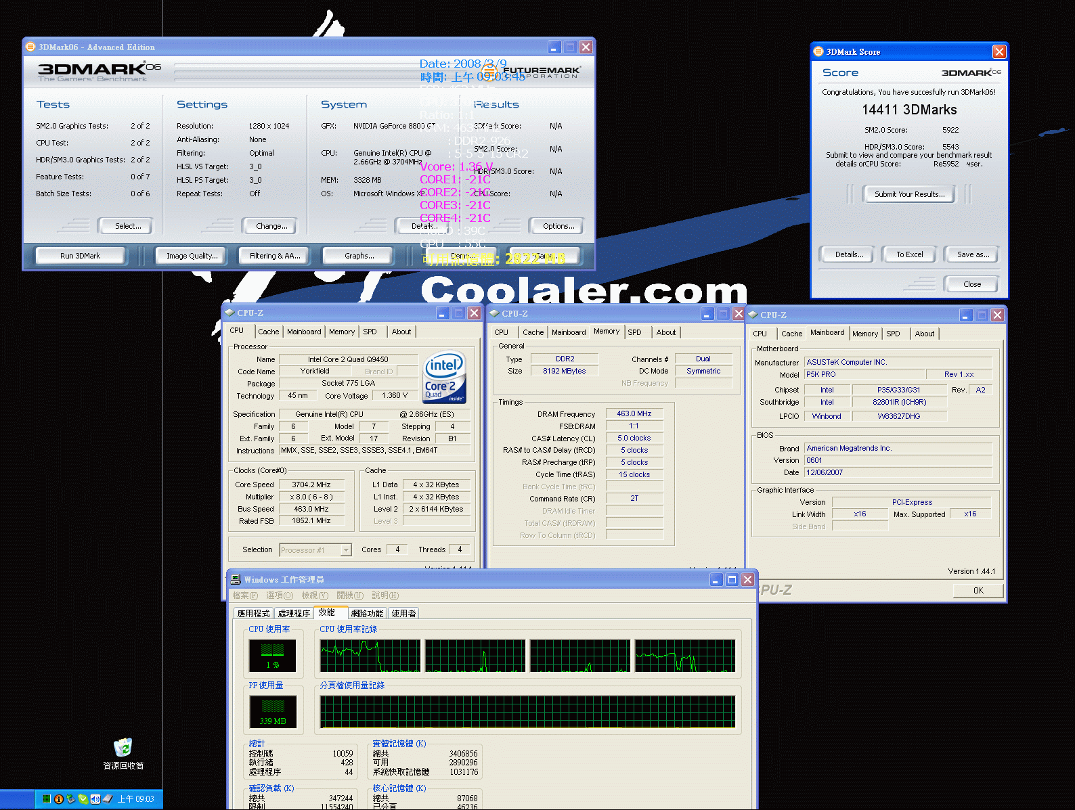Viewport: 1075px width, 810px height.
Task: Switch to Cache tab in left CPU-Z
Action: 268,332
